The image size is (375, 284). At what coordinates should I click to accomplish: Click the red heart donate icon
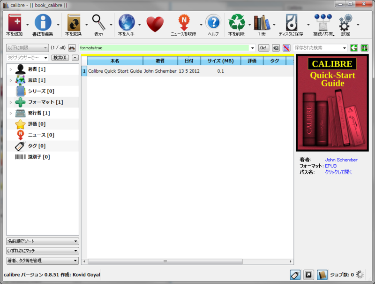155,24
